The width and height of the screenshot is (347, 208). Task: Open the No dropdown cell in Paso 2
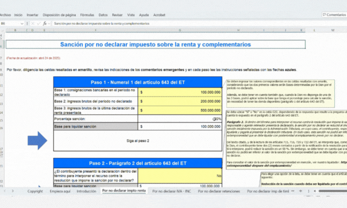pos(180,176)
